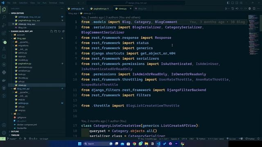
Task: Open serializers.py in the explorer tree
Action: tap(24, 71)
